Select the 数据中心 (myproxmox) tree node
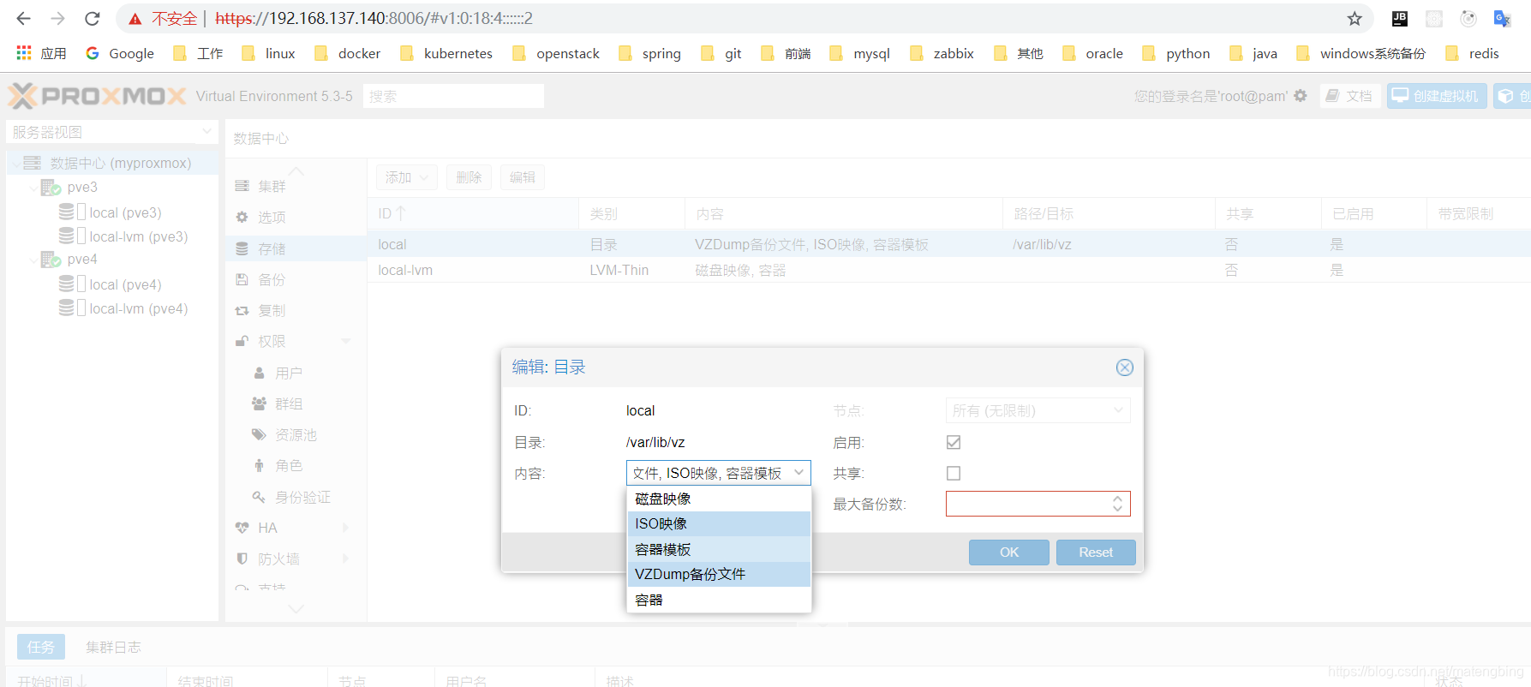Image resolution: width=1531 pixels, height=687 pixels. 112,163
